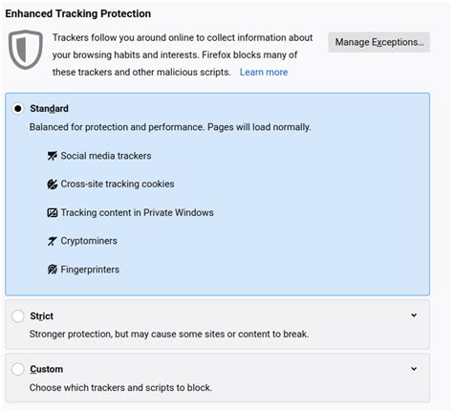Select the Strict protection radio button
The image size is (453, 412).
click(18, 316)
